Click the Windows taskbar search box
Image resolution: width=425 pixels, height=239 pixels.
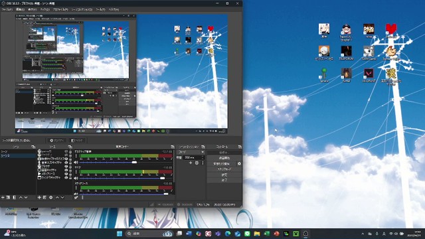(149, 234)
